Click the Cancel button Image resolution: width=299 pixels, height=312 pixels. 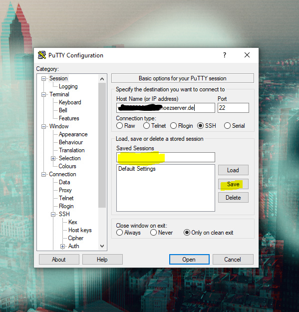pyautogui.click(x=233, y=260)
